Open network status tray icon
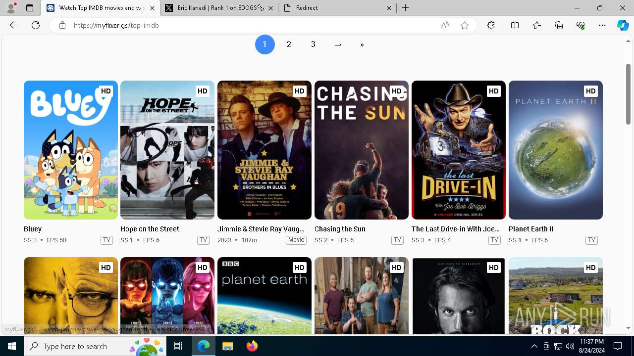634x356 pixels. (558, 346)
